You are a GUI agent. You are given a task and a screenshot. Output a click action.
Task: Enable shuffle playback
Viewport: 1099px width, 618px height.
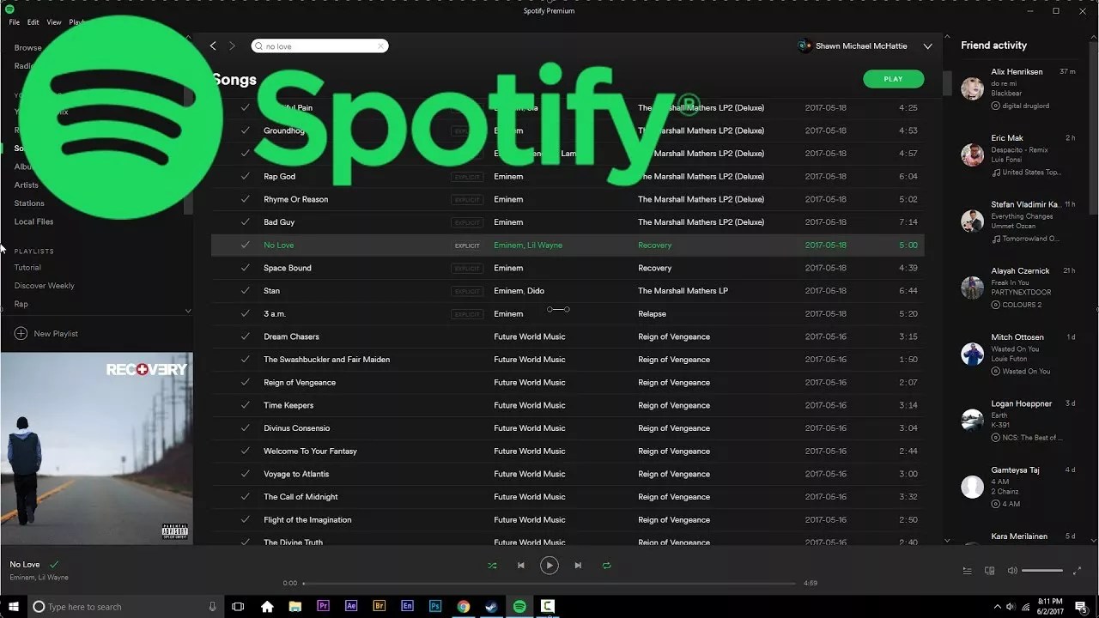click(492, 566)
